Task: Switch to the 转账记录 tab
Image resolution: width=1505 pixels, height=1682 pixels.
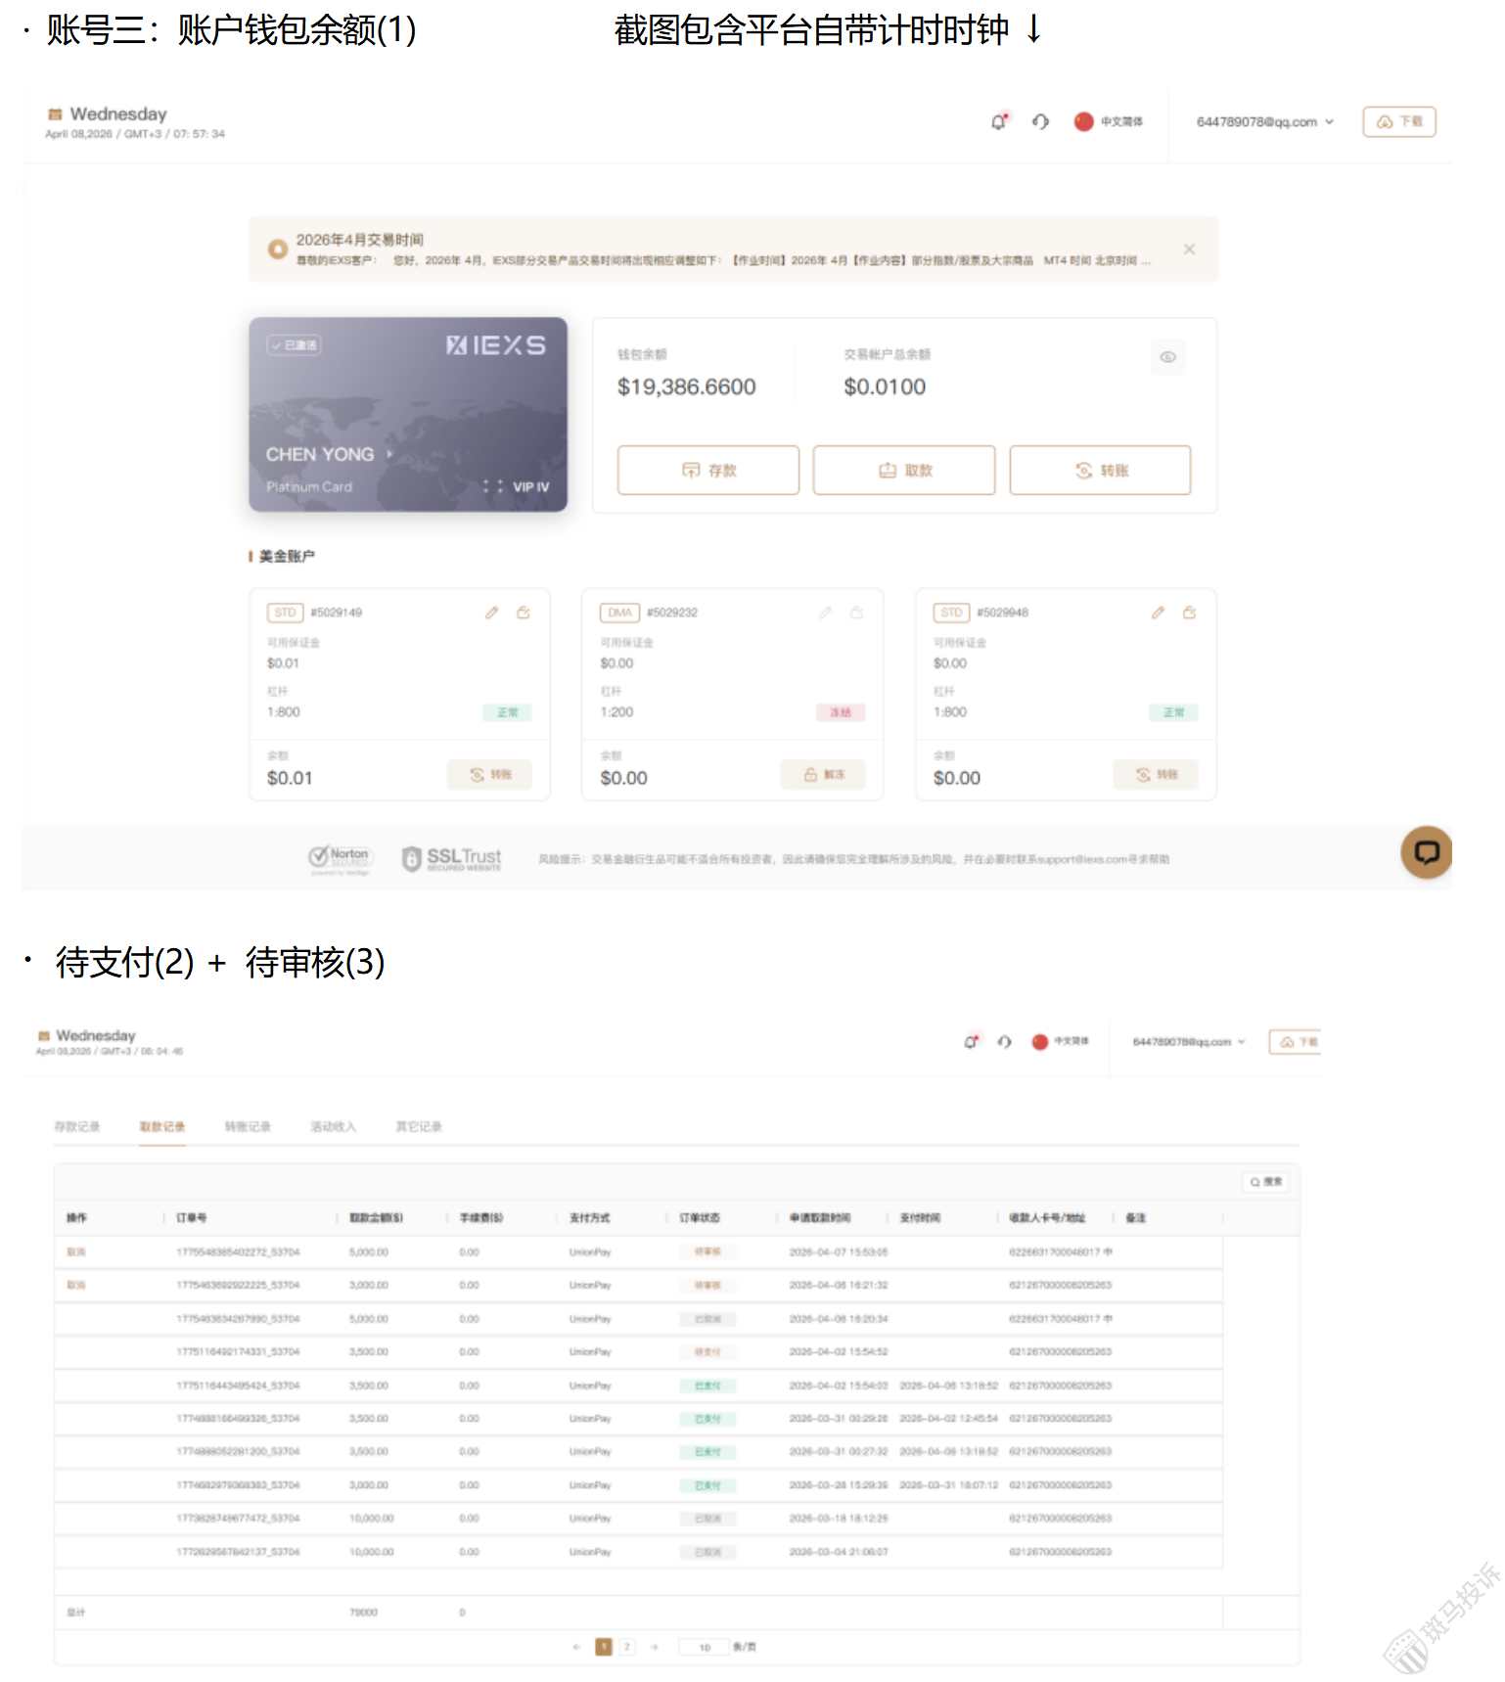Action: pos(248,1127)
